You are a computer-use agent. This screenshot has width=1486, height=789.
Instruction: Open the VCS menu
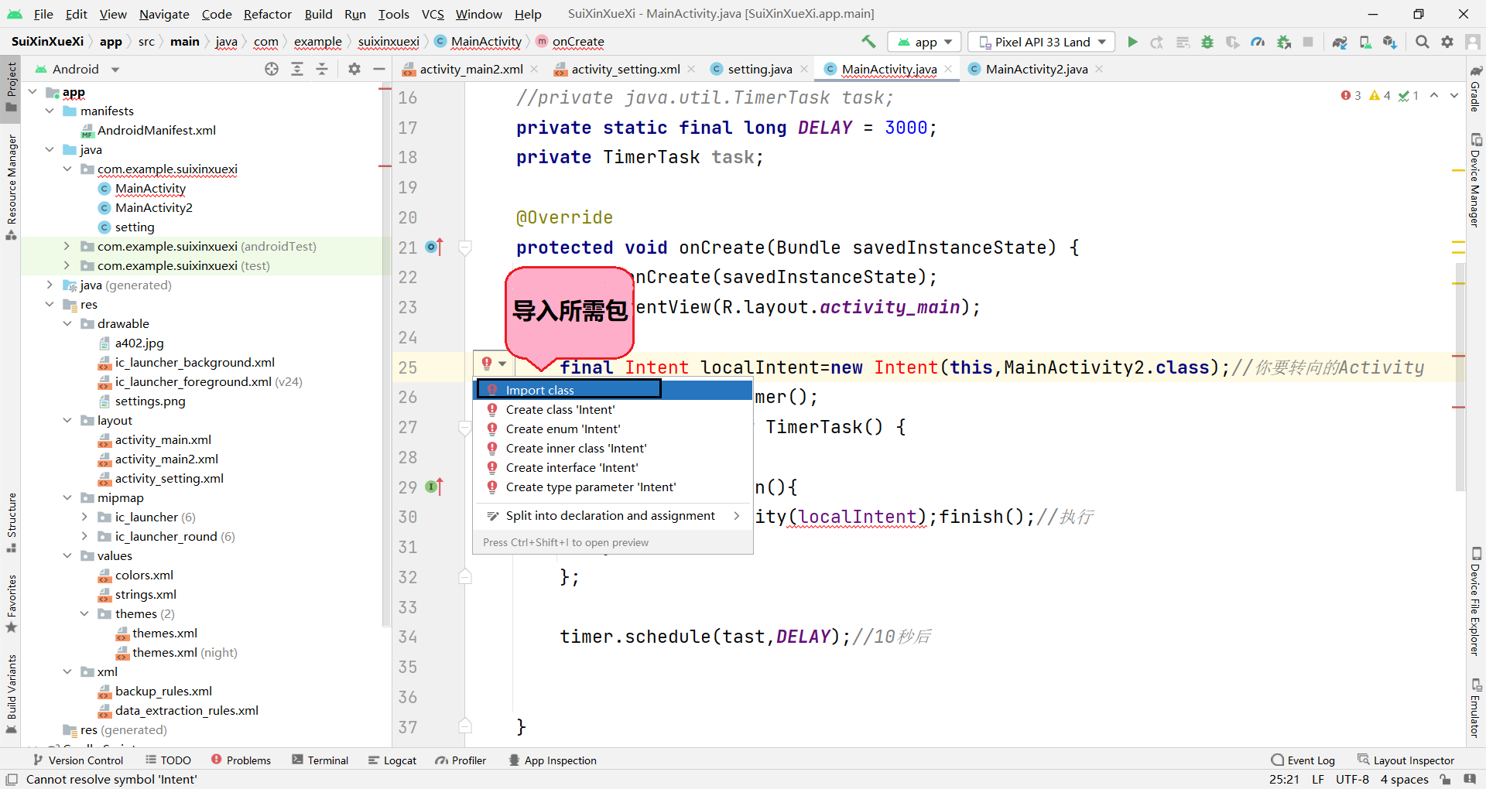[433, 14]
